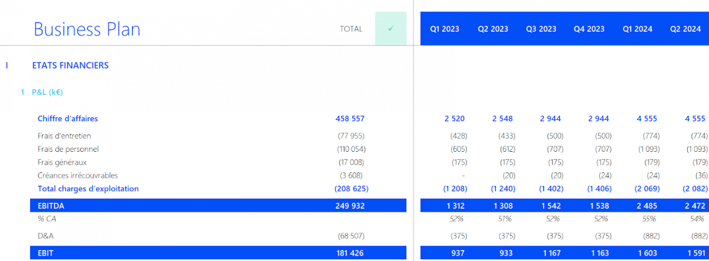Click Q1 2024 EBIT cell 1 603
Image resolution: width=709 pixels, height=261 pixels.
click(647, 253)
